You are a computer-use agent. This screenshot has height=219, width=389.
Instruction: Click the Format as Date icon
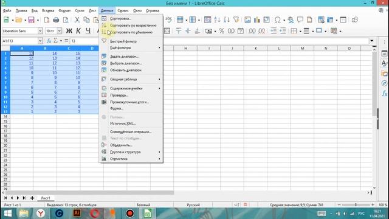tap(241, 31)
